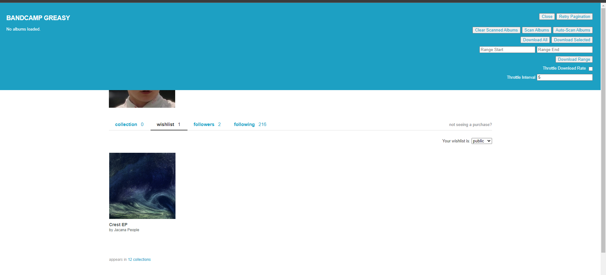Focus the Range End field
This screenshot has width=606, height=275.
565,50
